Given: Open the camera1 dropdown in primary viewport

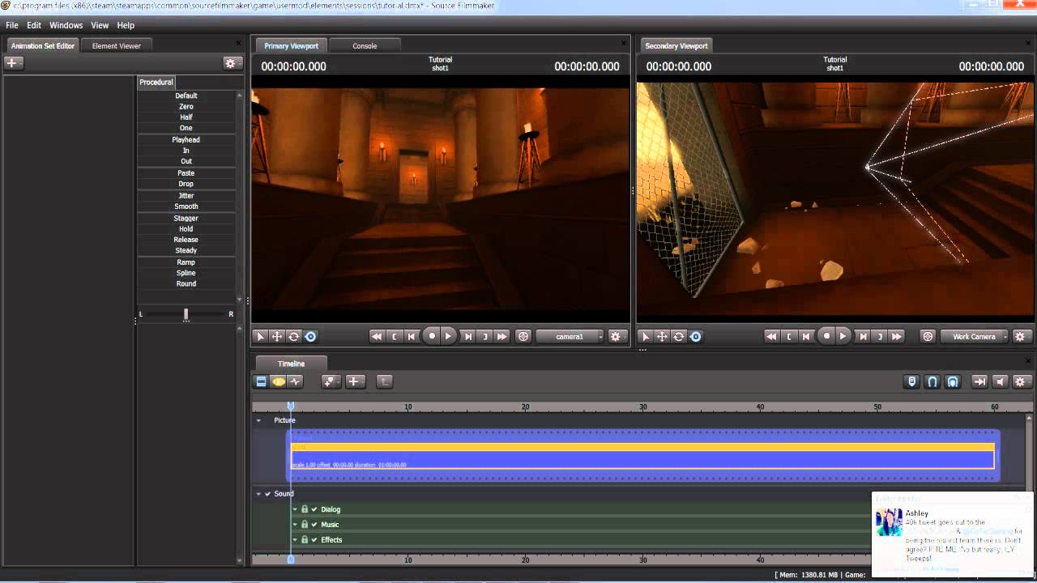Looking at the screenshot, I should (x=570, y=336).
